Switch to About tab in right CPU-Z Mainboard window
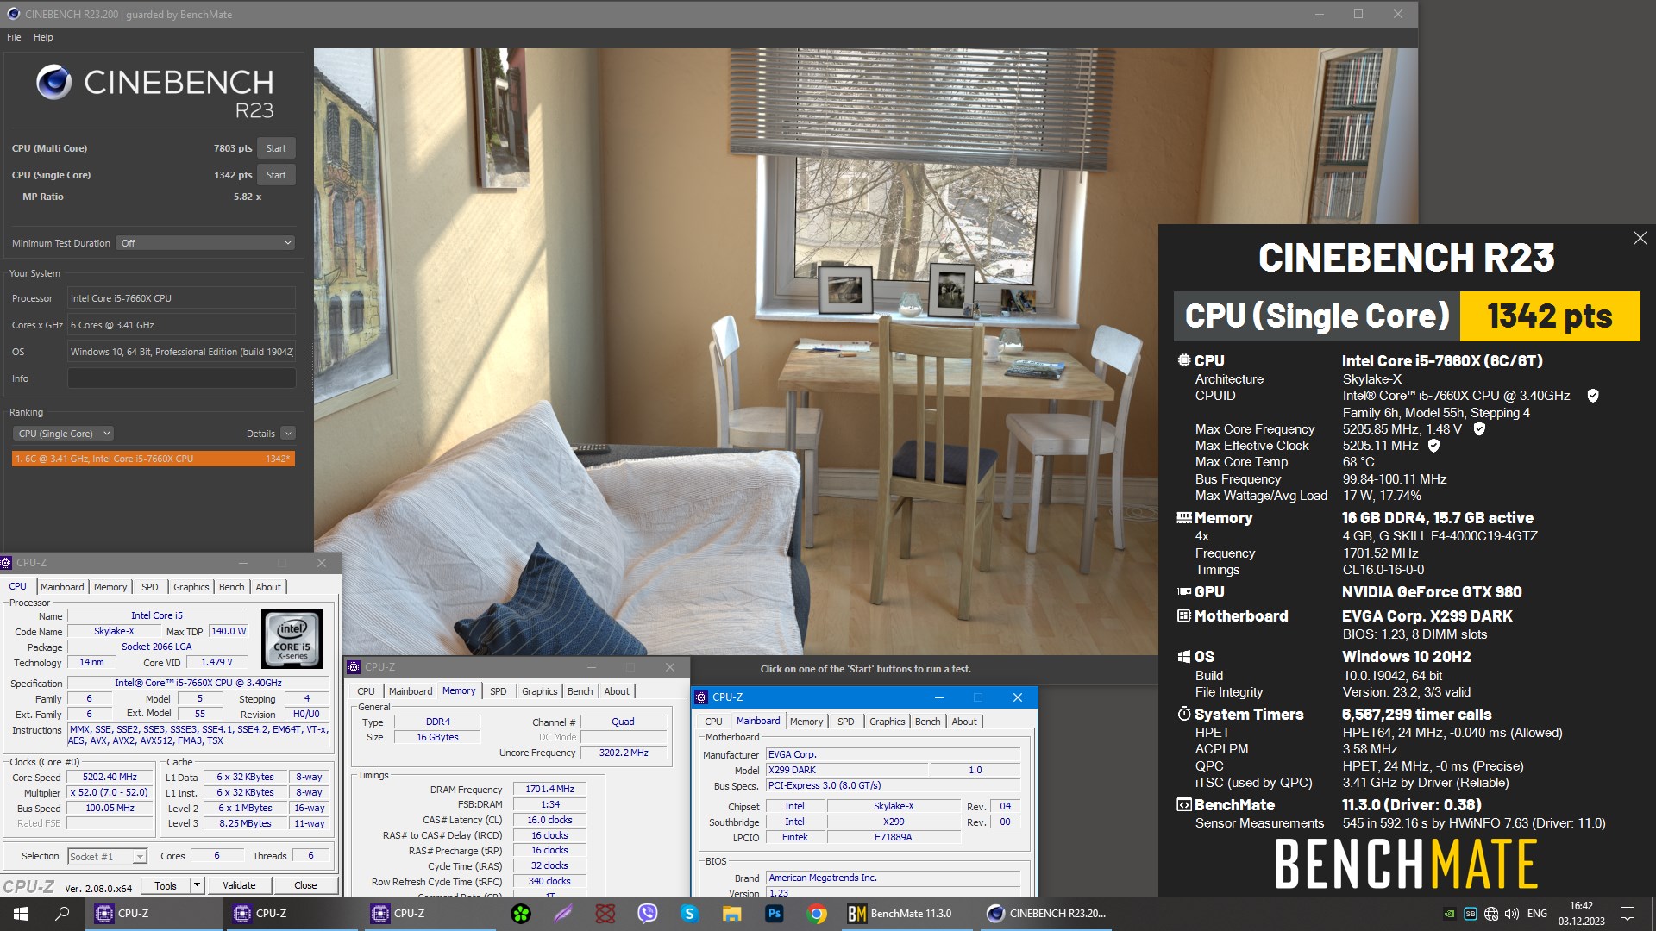Image resolution: width=1656 pixels, height=931 pixels. pos(964,722)
